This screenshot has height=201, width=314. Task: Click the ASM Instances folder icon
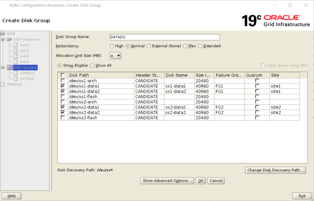(x=9, y=39)
